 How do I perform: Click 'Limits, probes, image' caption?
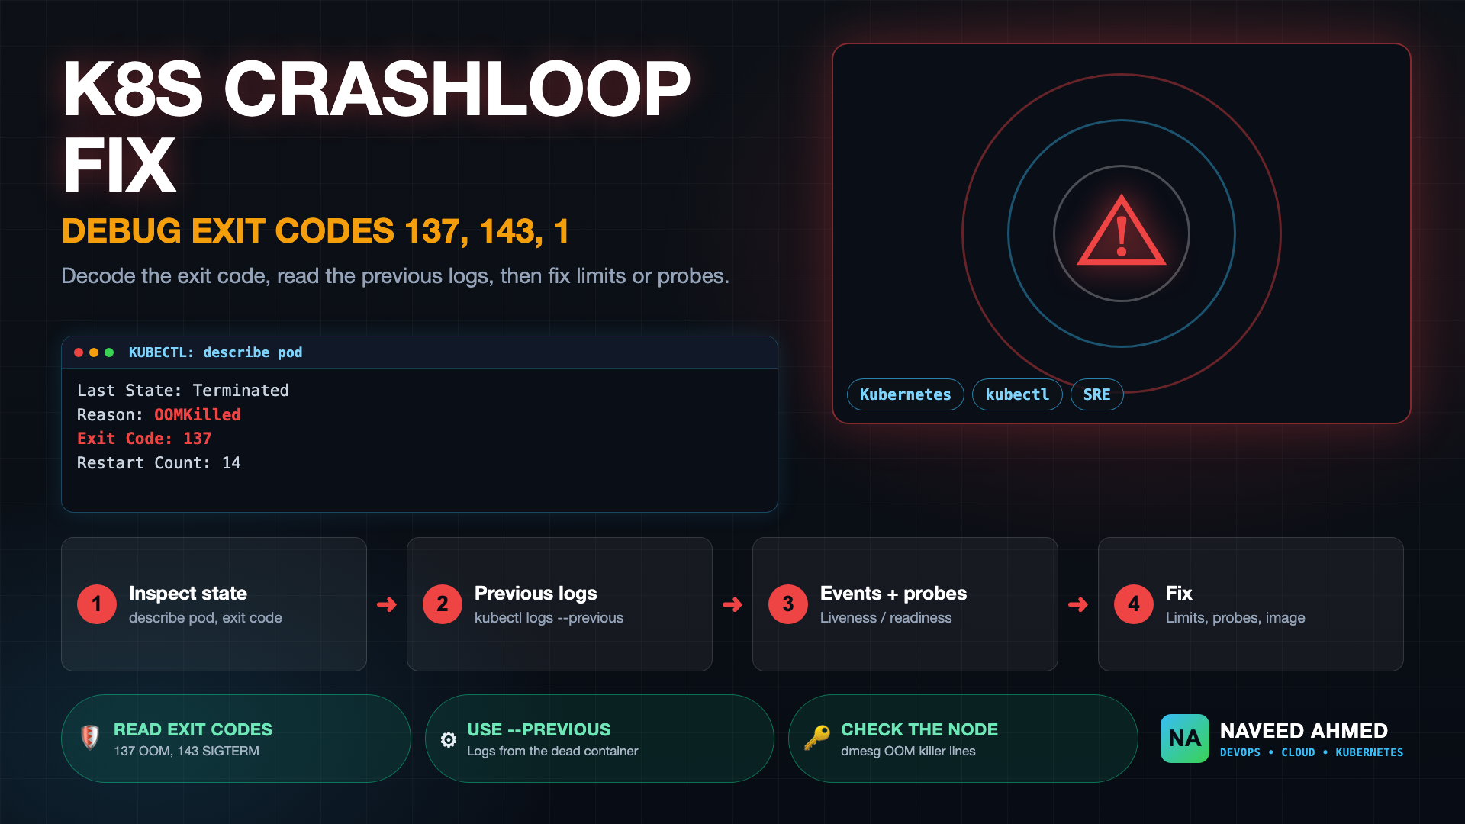[x=1235, y=618]
